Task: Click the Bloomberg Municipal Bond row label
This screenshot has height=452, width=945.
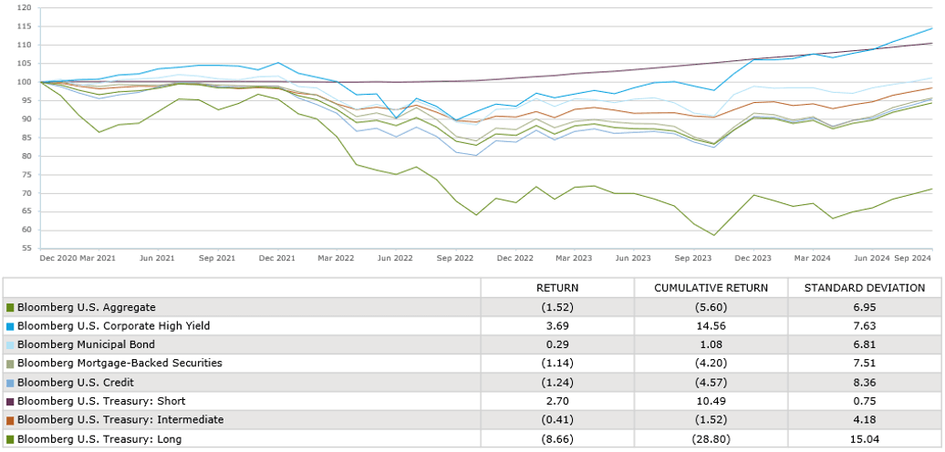Action: [x=86, y=344]
